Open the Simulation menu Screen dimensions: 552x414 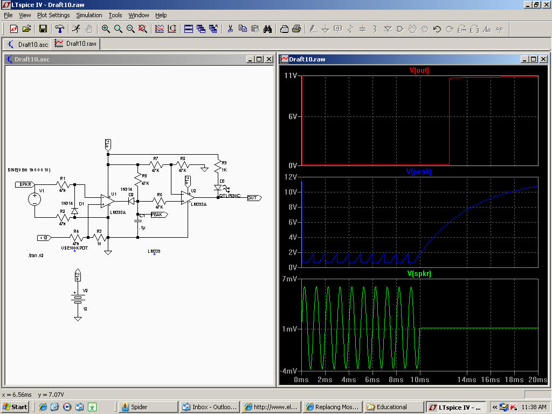pyautogui.click(x=89, y=15)
